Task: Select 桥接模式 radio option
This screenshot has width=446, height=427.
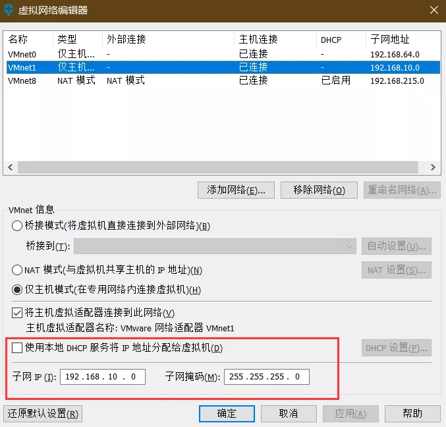Action: (x=17, y=226)
